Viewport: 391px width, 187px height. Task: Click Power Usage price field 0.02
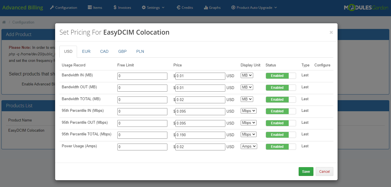[200, 147]
